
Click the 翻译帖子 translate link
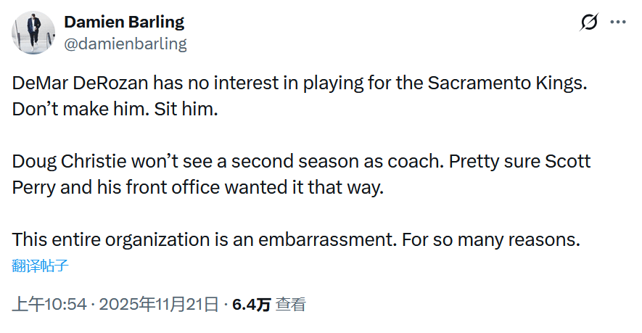40,266
